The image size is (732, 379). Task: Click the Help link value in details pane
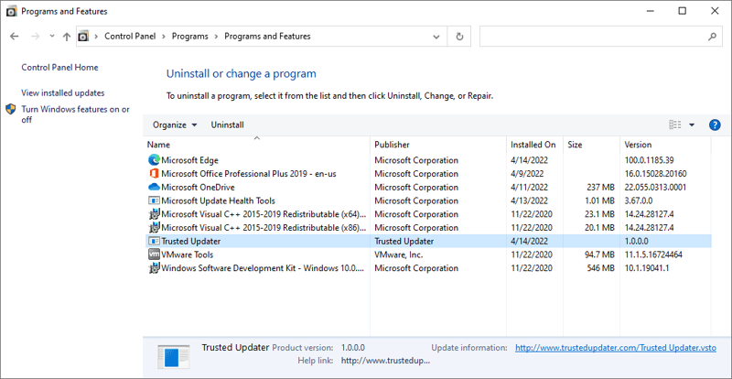pyautogui.click(x=385, y=361)
